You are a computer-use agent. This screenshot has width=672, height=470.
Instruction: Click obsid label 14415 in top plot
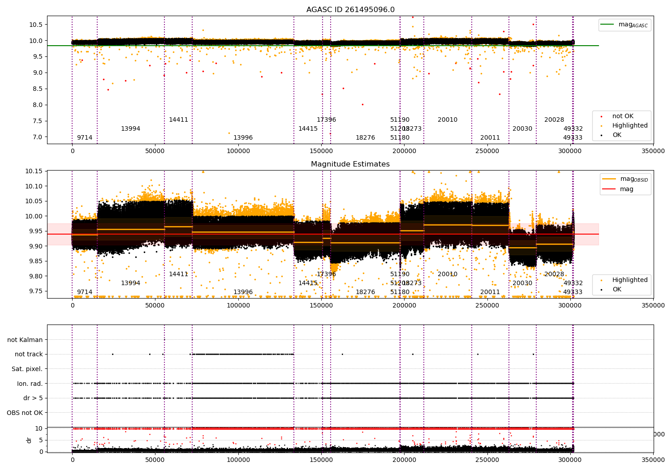[x=308, y=129]
